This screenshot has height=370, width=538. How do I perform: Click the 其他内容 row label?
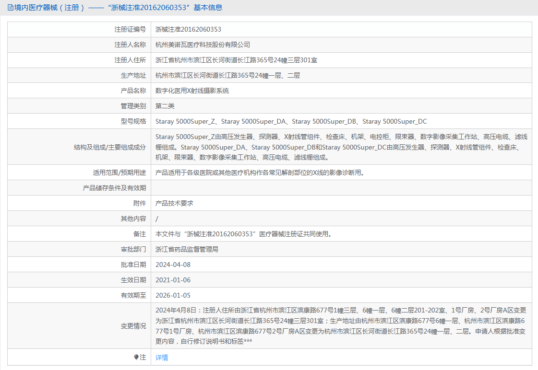click(x=133, y=219)
